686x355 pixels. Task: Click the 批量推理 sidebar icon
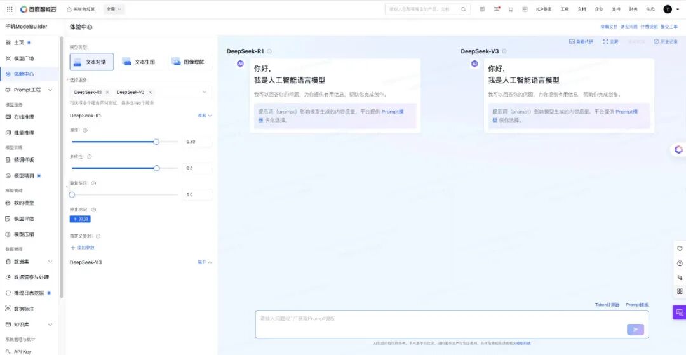coord(8,133)
